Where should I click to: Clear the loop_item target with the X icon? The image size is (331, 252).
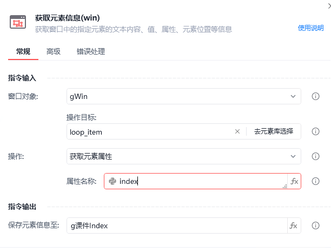point(237,131)
